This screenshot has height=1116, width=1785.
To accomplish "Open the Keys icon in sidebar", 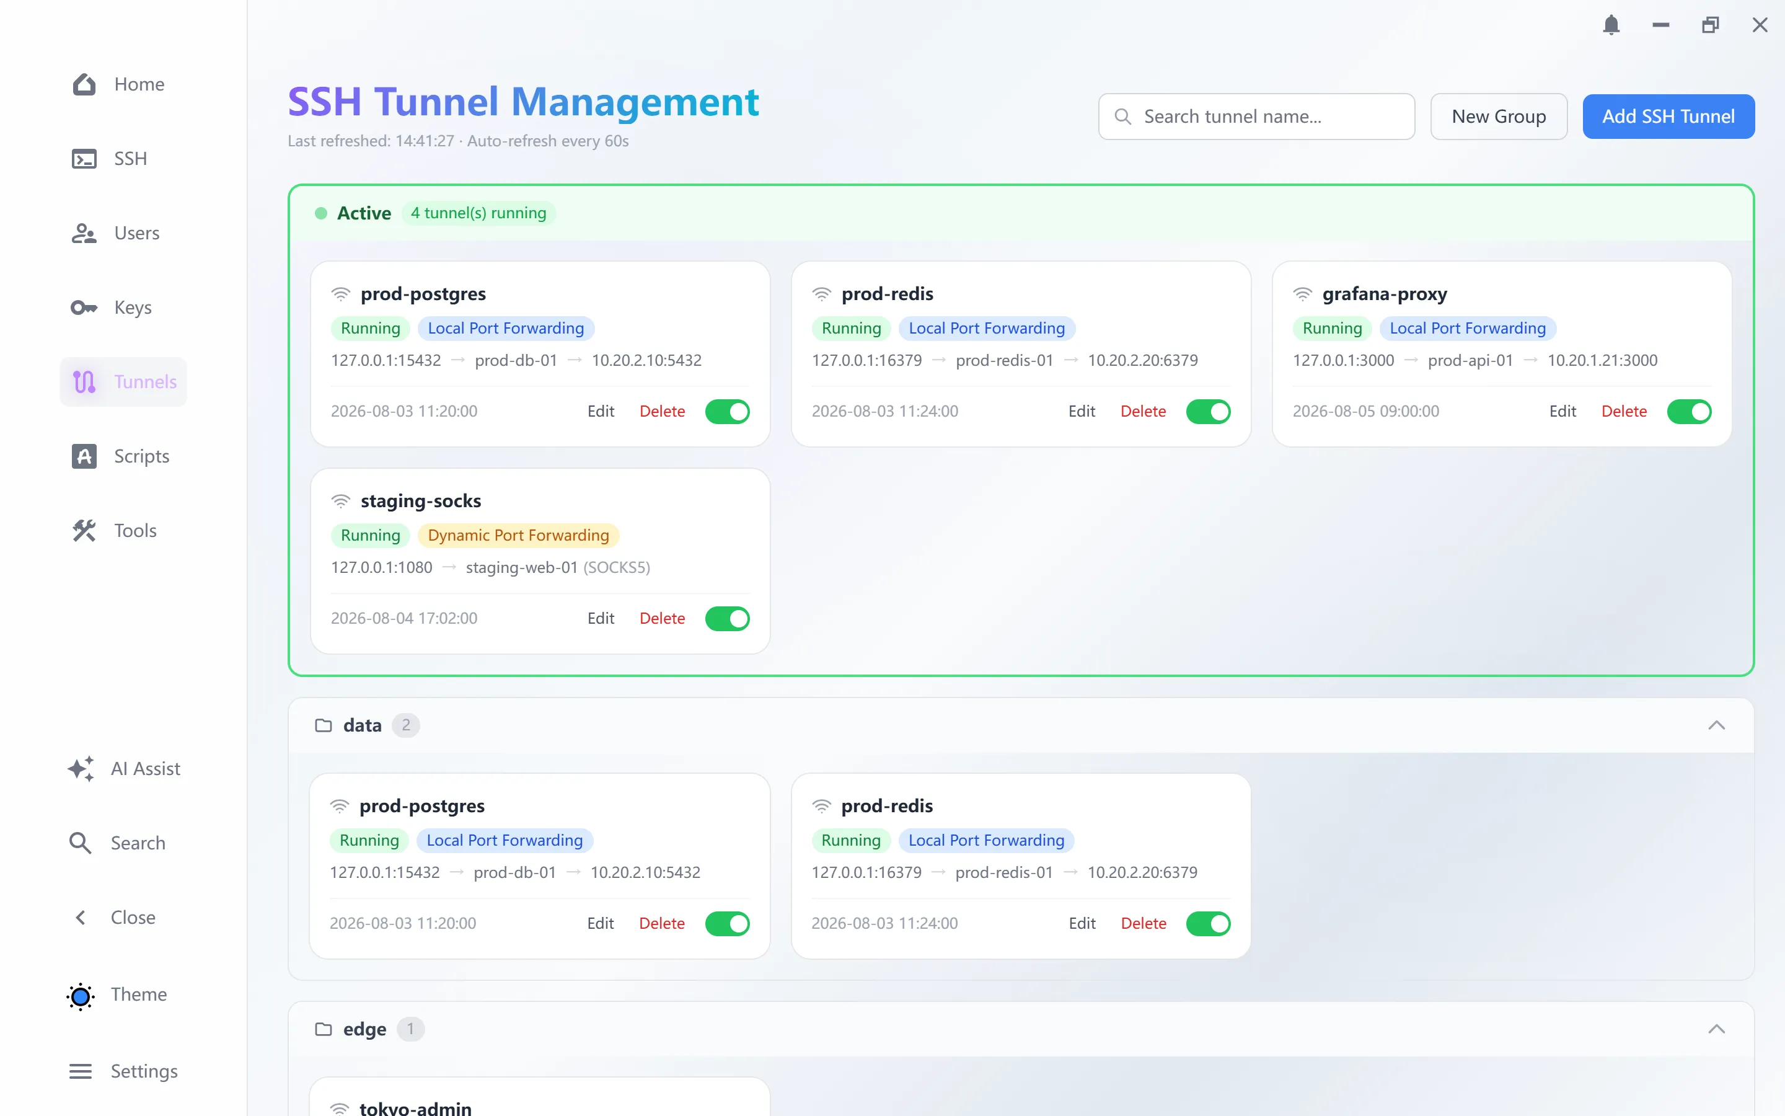I will [x=84, y=307].
